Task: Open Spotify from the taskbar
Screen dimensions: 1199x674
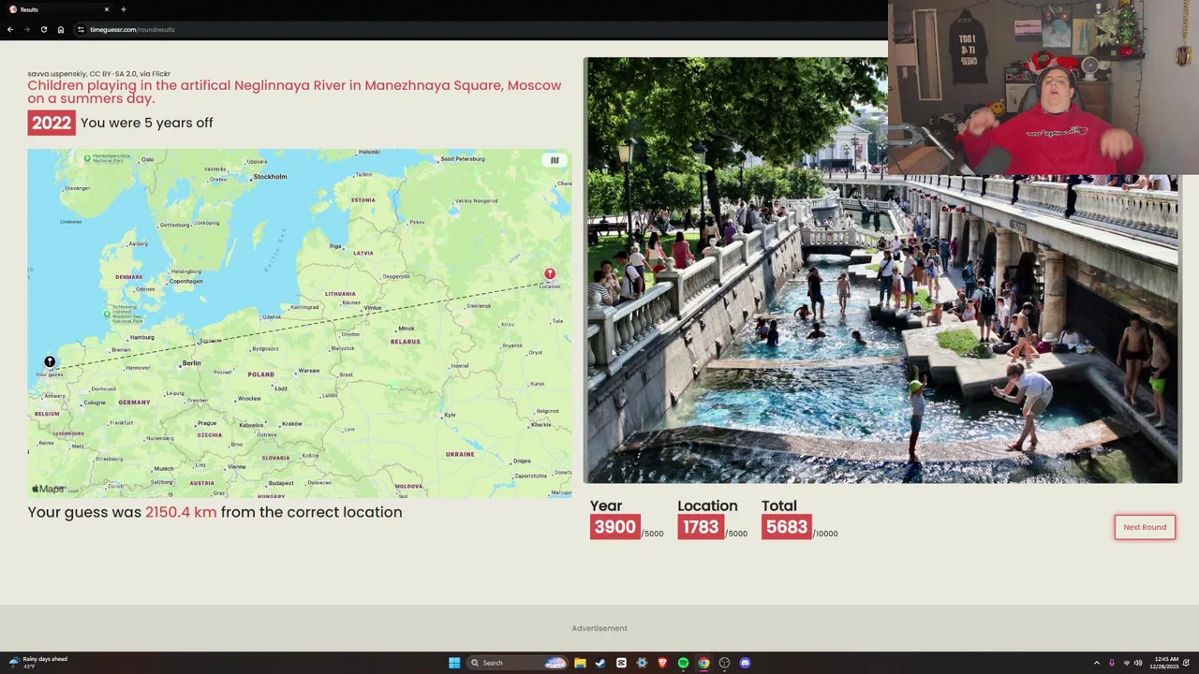Action: (683, 663)
